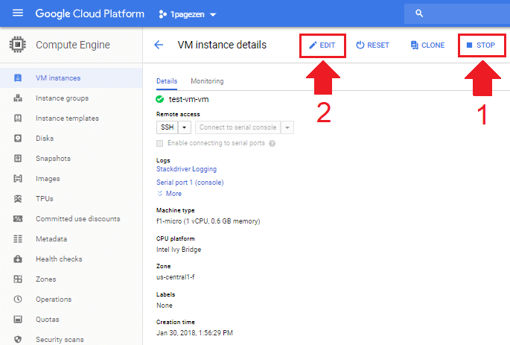
Task: Open Serial port 1 (console) link
Action: [x=190, y=183]
